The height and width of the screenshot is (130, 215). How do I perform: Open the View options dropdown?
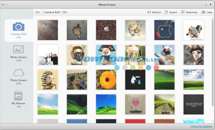(x=207, y=12)
